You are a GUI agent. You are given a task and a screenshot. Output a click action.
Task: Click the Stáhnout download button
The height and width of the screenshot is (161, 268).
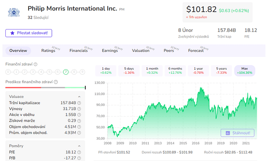tap(238, 133)
